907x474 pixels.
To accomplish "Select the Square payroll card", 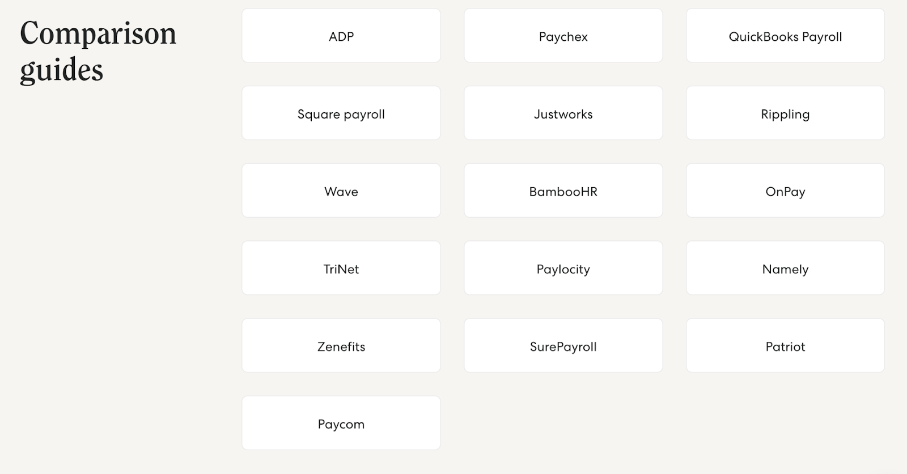I will (341, 112).
